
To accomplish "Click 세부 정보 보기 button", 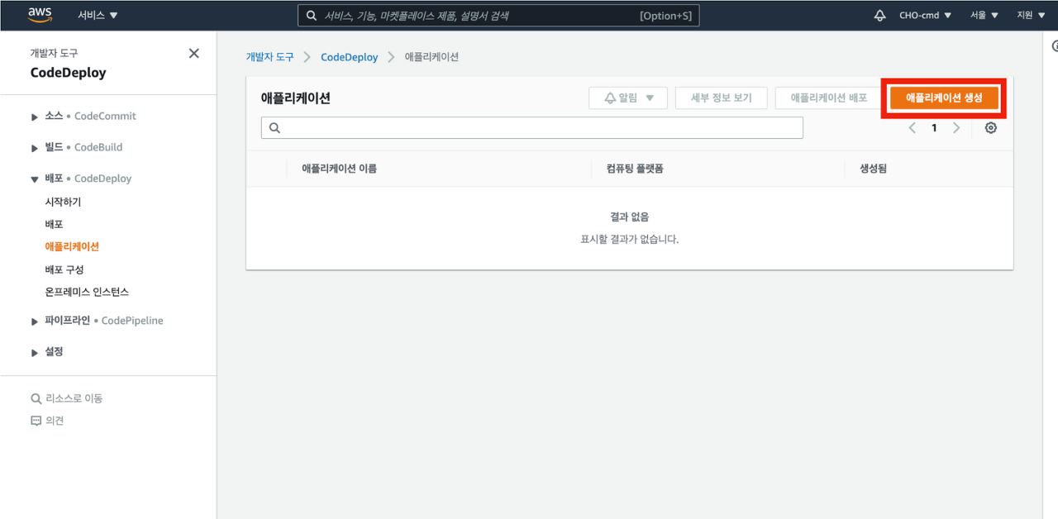I will pyautogui.click(x=721, y=98).
